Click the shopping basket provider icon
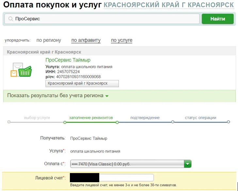 (x=21, y=70)
